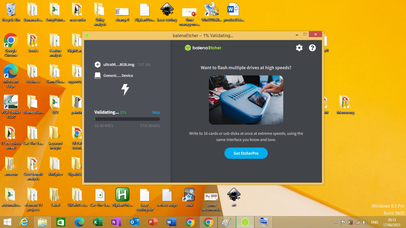This screenshot has height=228, width=406.
Task: Click the EtcherPro promotional photo
Action: 246,100
